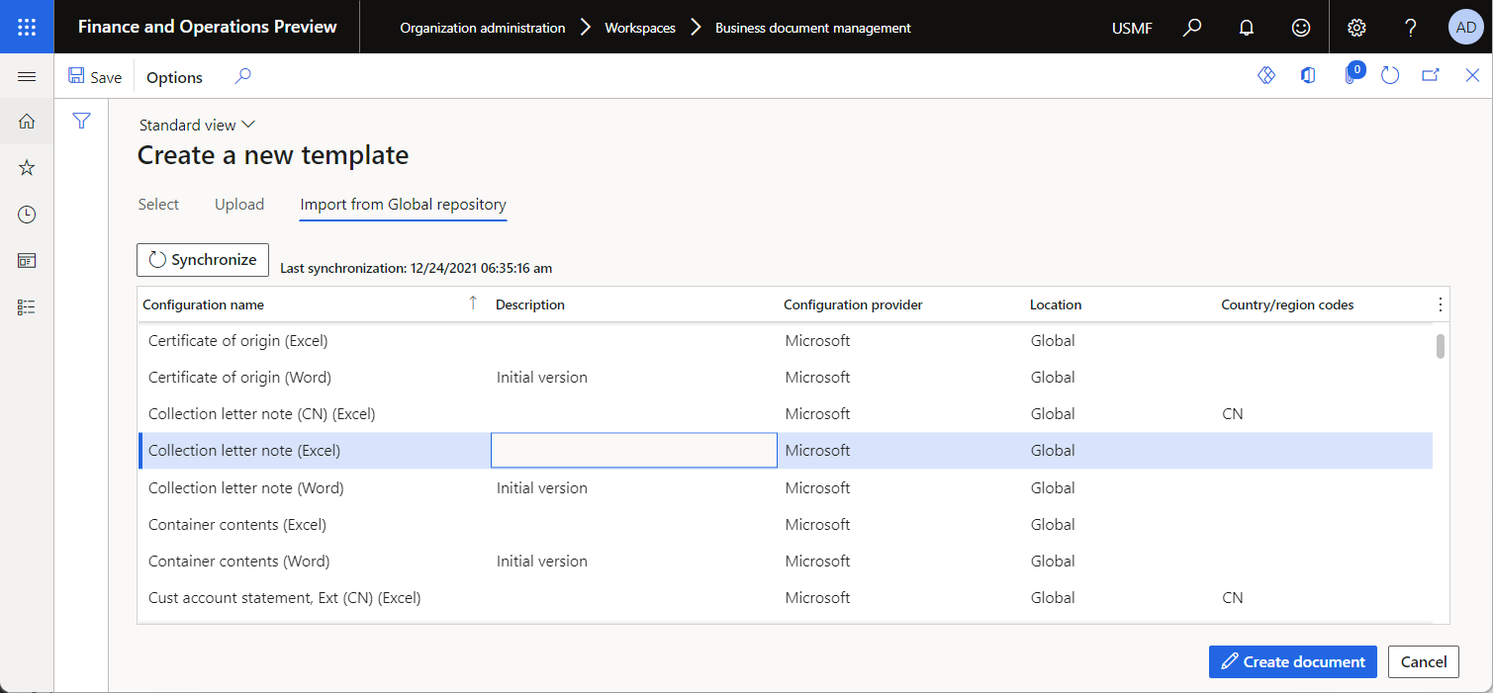Viewport: 1493px width, 693px height.
Task: Click the Create document button
Action: (x=1292, y=661)
